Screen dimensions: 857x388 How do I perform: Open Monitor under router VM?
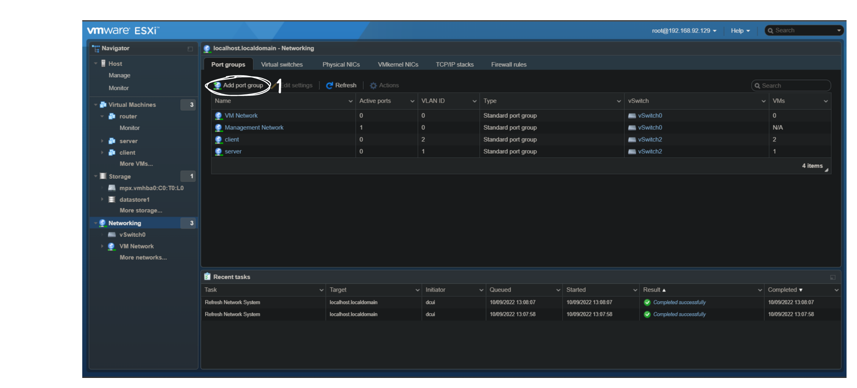click(x=130, y=128)
